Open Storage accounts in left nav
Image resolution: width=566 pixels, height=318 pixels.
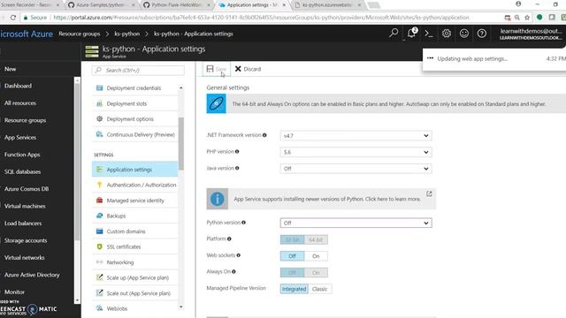click(26, 240)
